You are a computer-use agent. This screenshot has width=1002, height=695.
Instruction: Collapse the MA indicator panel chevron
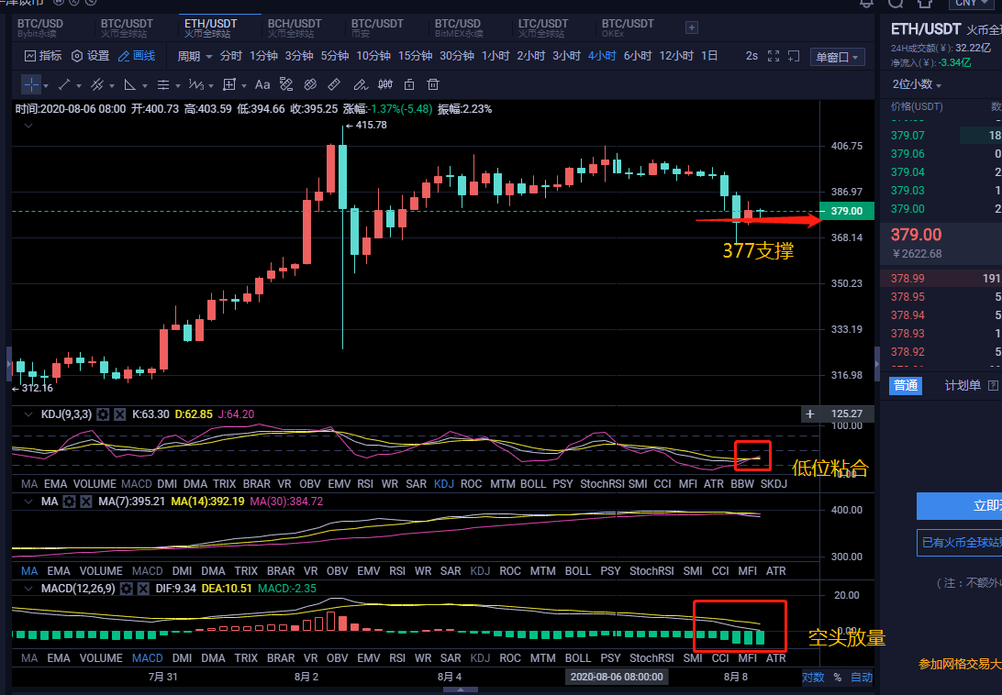coord(28,502)
